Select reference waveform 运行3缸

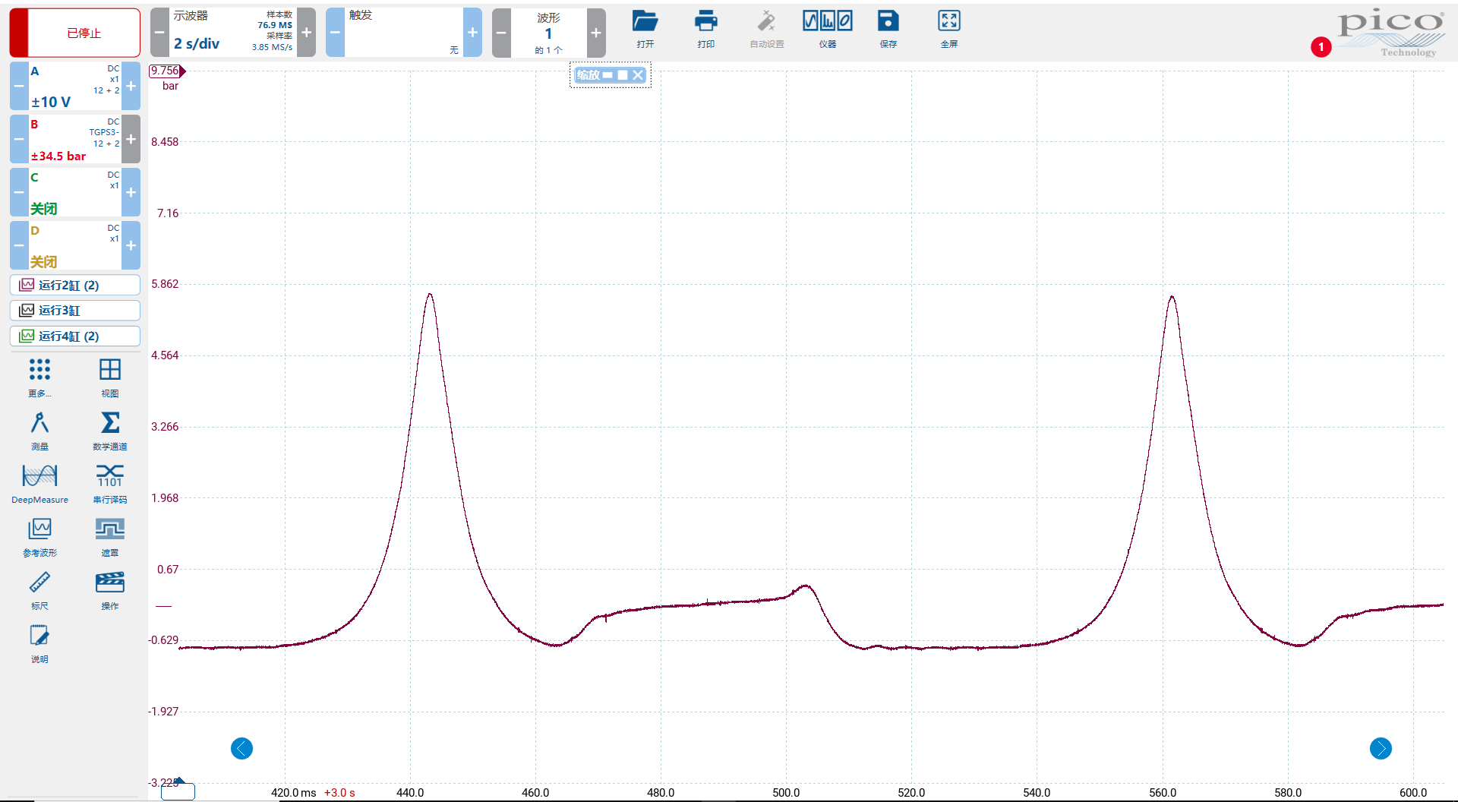coord(75,310)
